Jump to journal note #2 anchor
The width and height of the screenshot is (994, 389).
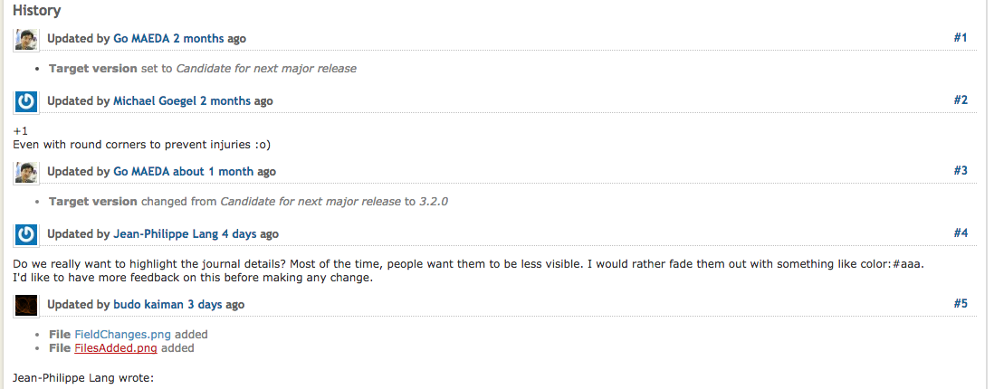point(961,100)
